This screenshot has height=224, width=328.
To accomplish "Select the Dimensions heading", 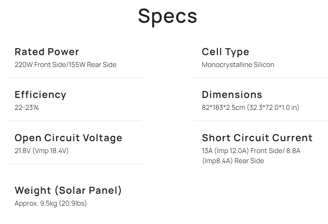I will pyautogui.click(x=232, y=95).
